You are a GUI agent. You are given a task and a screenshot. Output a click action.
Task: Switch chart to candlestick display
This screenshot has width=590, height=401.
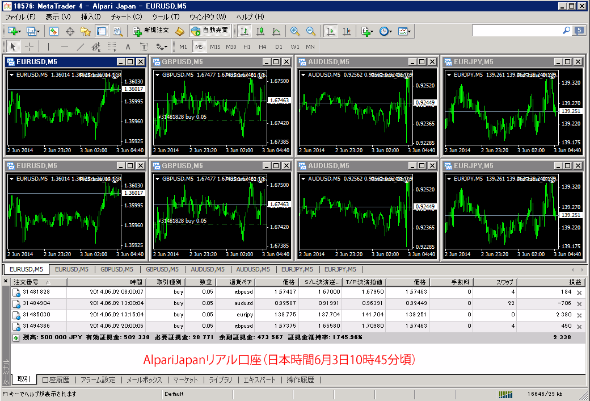tap(260, 32)
